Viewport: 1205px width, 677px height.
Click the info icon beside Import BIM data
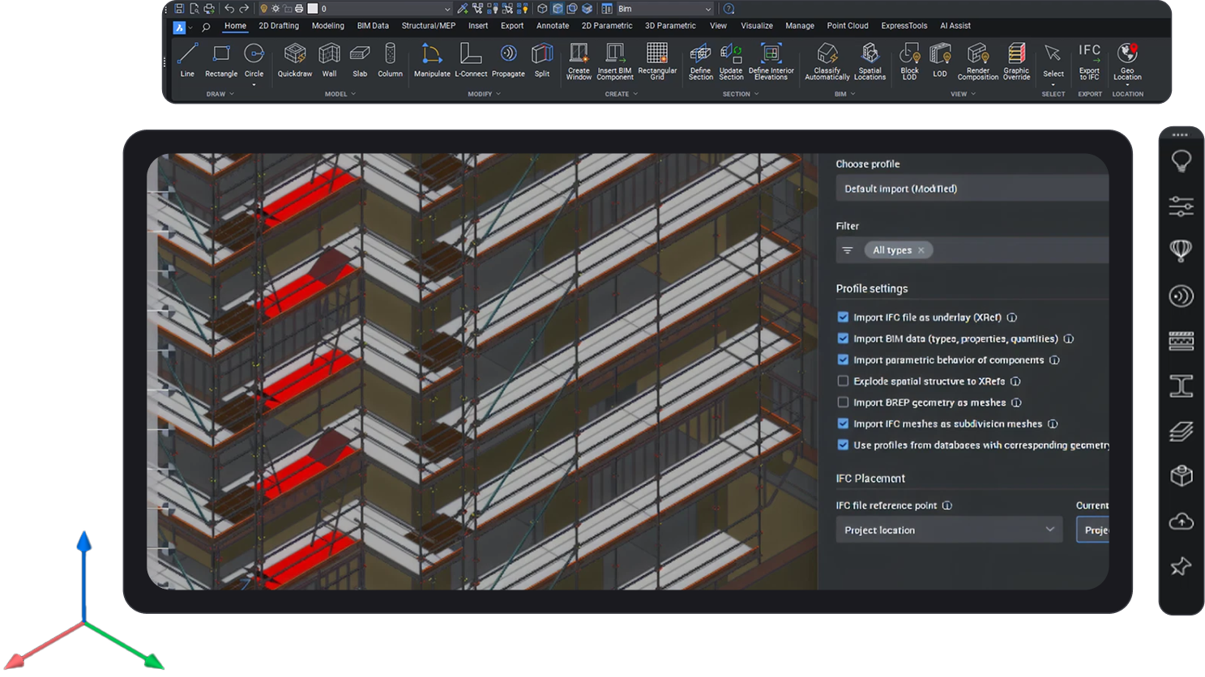coord(1068,339)
